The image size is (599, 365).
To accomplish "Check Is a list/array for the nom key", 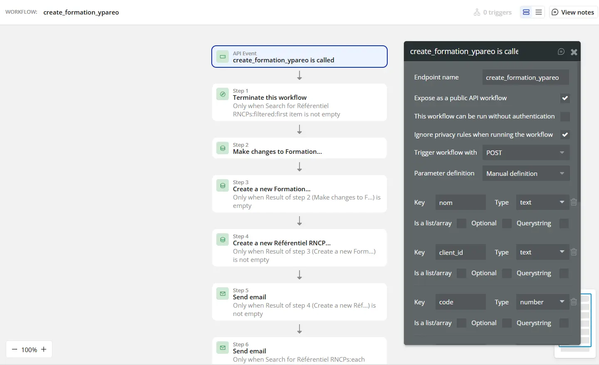I will point(461,223).
